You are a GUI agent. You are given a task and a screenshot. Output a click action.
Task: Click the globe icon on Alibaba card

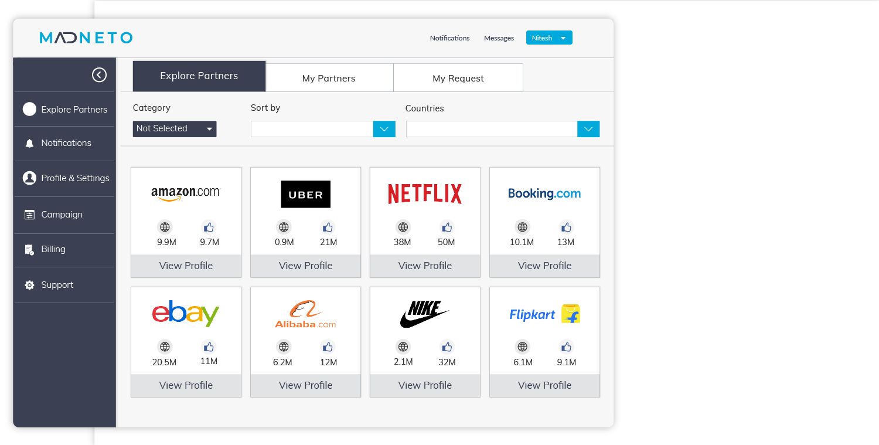[284, 347]
